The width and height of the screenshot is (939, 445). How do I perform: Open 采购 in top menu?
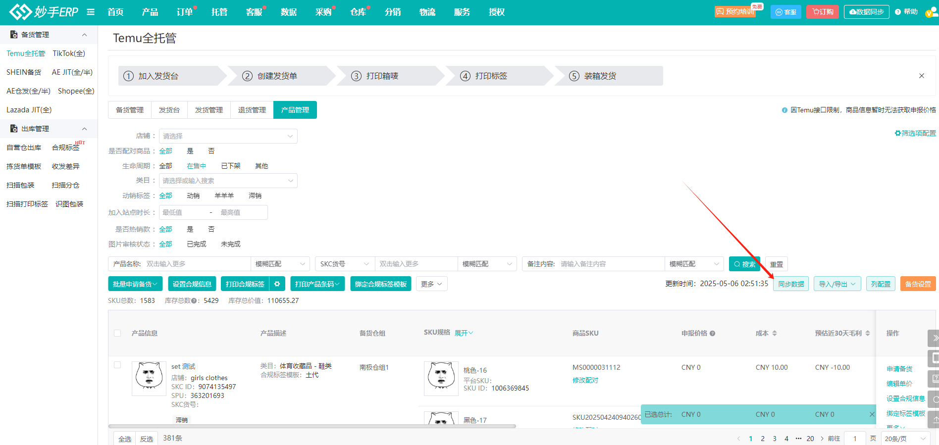323,12
